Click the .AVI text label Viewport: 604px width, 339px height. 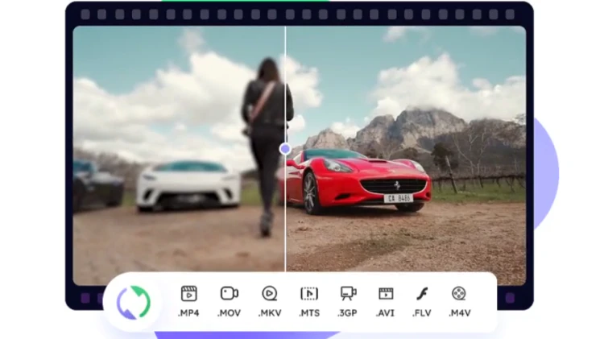[x=386, y=313]
